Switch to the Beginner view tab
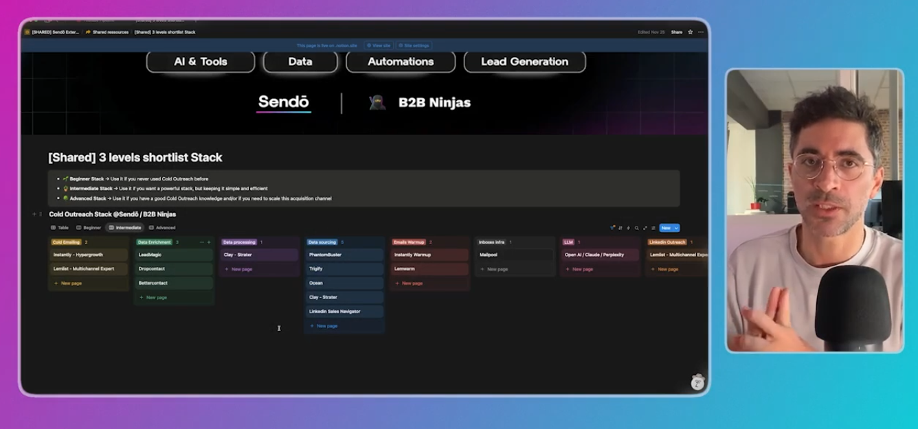This screenshot has height=429, width=918. point(89,228)
